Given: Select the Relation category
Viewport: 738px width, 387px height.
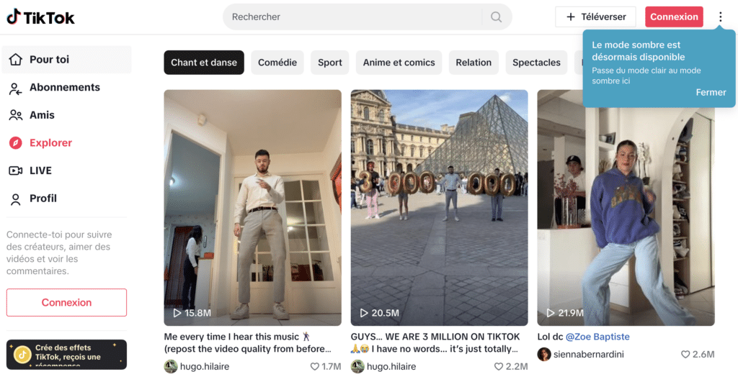Looking at the screenshot, I should tap(474, 63).
